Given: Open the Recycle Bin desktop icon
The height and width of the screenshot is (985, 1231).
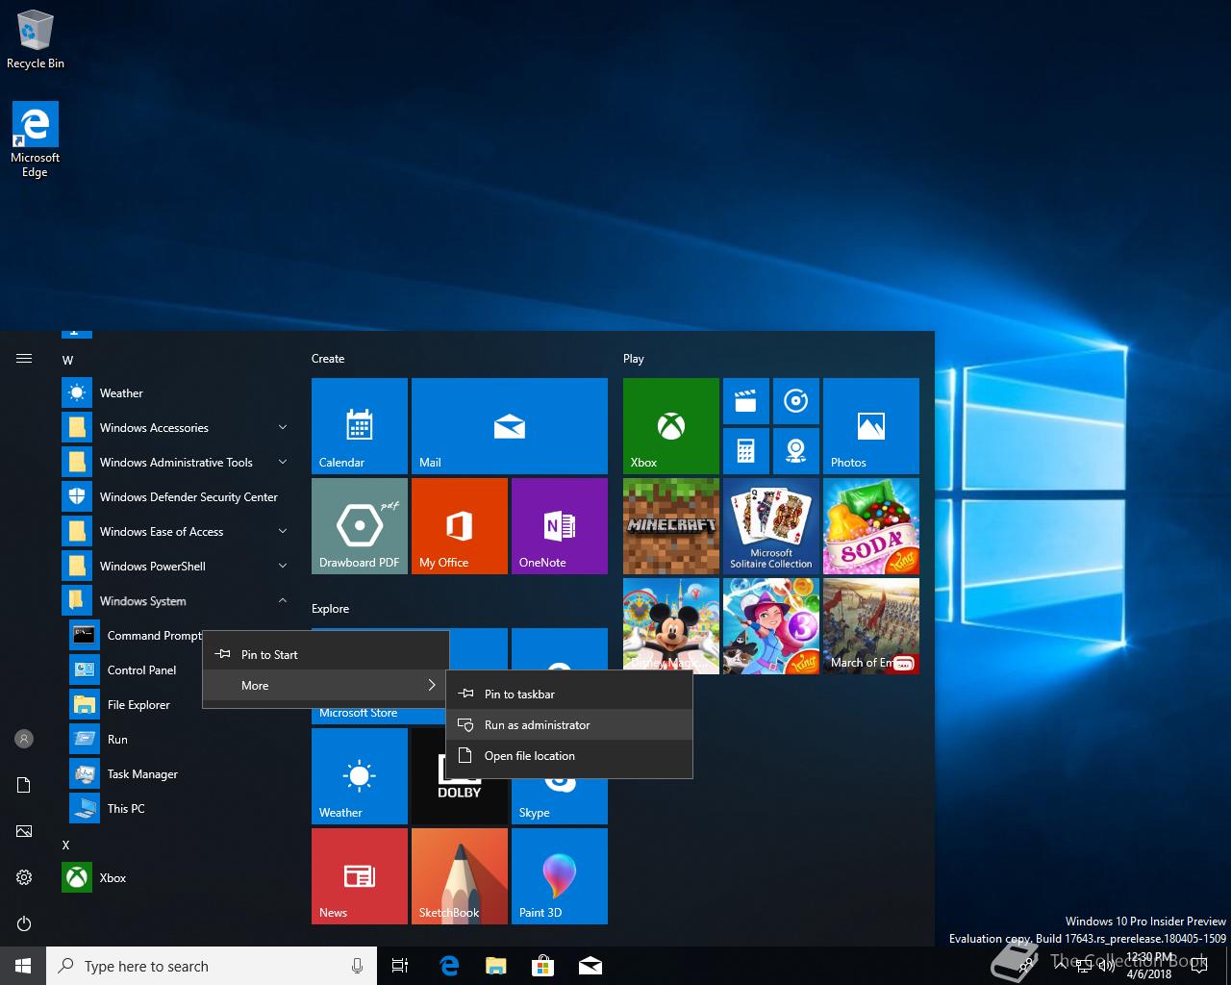Looking at the screenshot, I should pyautogui.click(x=35, y=38).
